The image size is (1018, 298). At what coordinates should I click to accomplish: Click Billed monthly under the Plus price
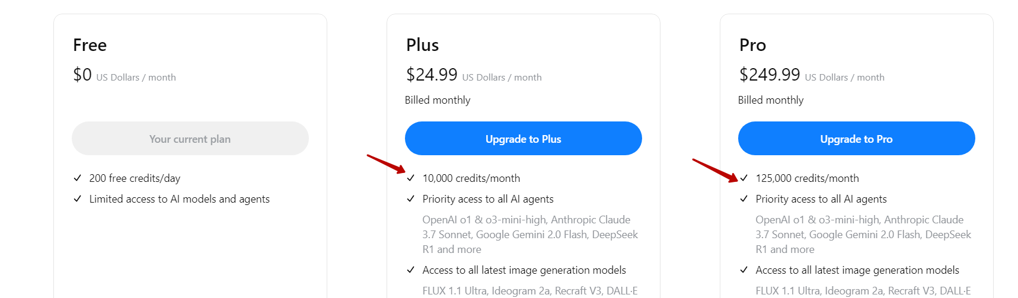tap(438, 100)
